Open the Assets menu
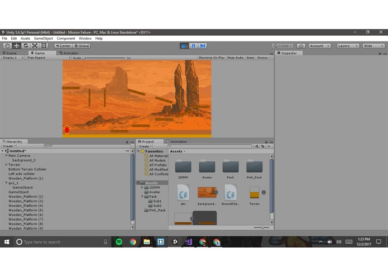The height and width of the screenshot is (276, 388). pyautogui.click(x=25, y=39)
